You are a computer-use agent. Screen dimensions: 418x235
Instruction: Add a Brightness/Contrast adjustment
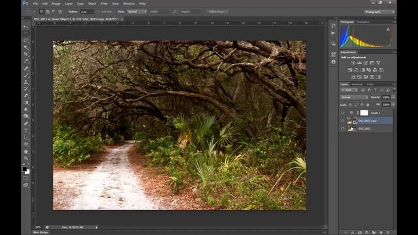353,63
